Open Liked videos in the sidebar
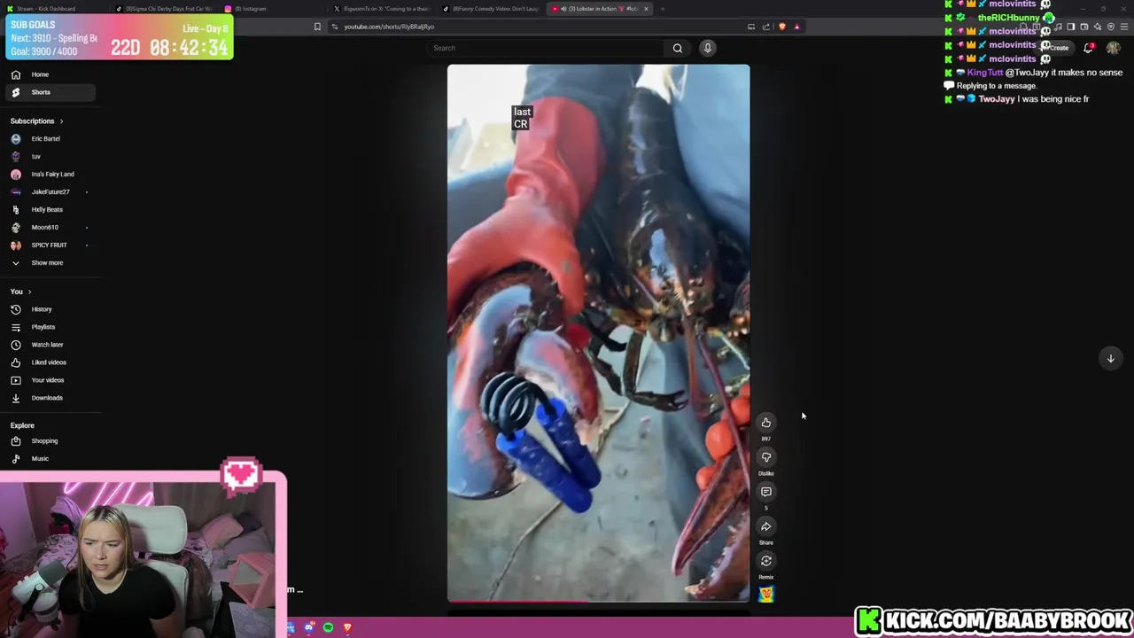This screenshot has height=638, width=1134. coord(50,362)
